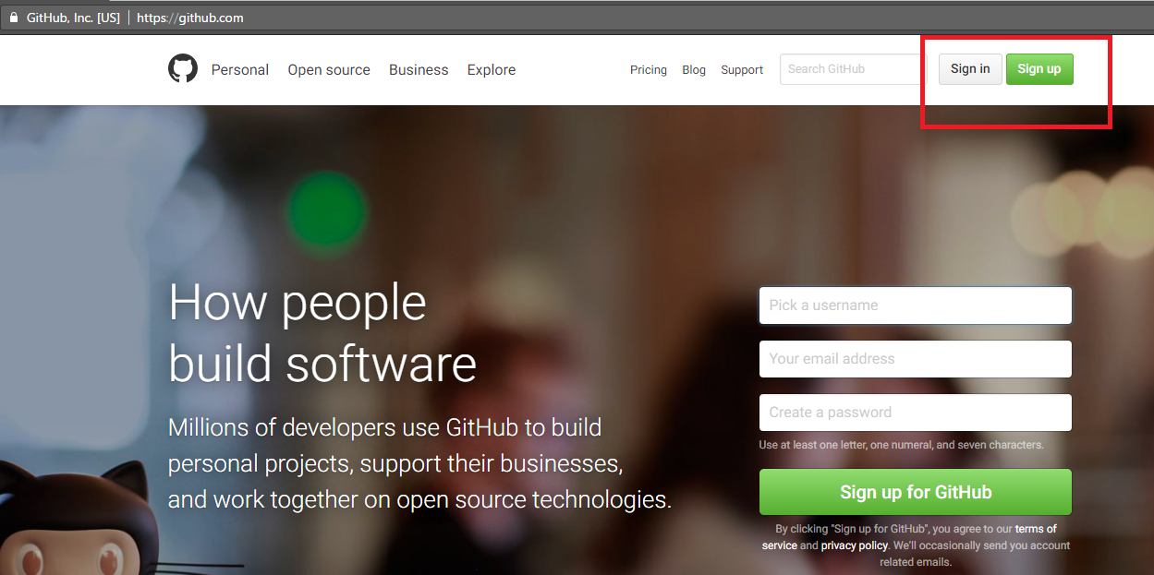This screenshot has height=575, width=1154.
Task: Click the How people build software heading
Action: click(x=322, y=332)
